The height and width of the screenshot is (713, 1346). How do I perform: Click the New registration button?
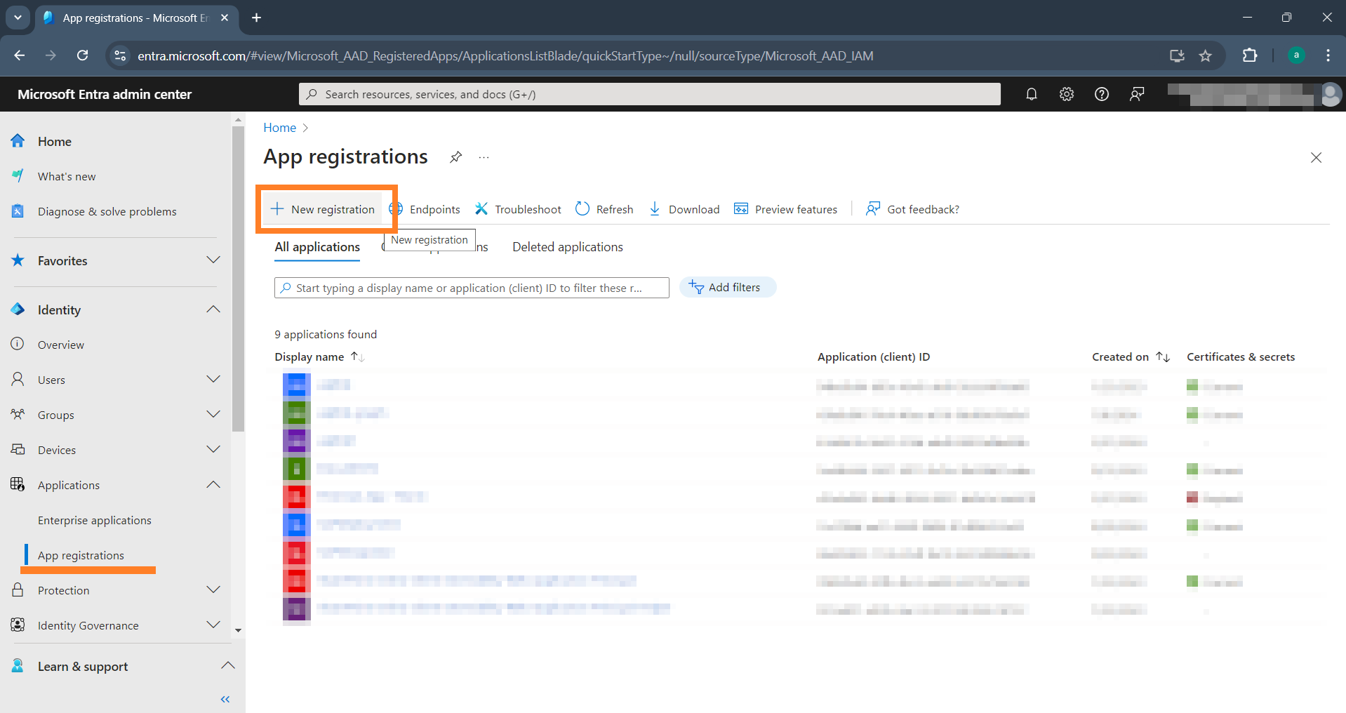(323, 209)
